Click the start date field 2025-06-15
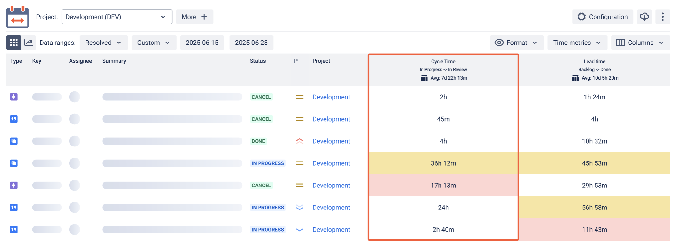 click(x=202, y=43)
